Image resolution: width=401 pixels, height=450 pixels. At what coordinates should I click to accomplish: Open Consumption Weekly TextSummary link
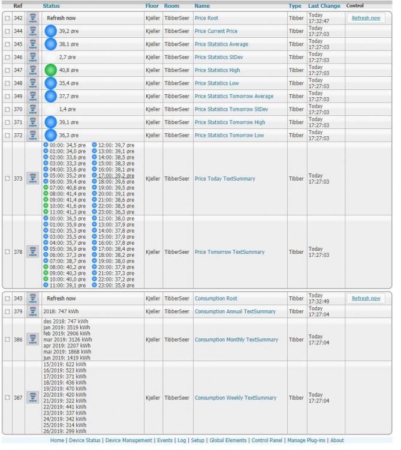click(236, 398)
